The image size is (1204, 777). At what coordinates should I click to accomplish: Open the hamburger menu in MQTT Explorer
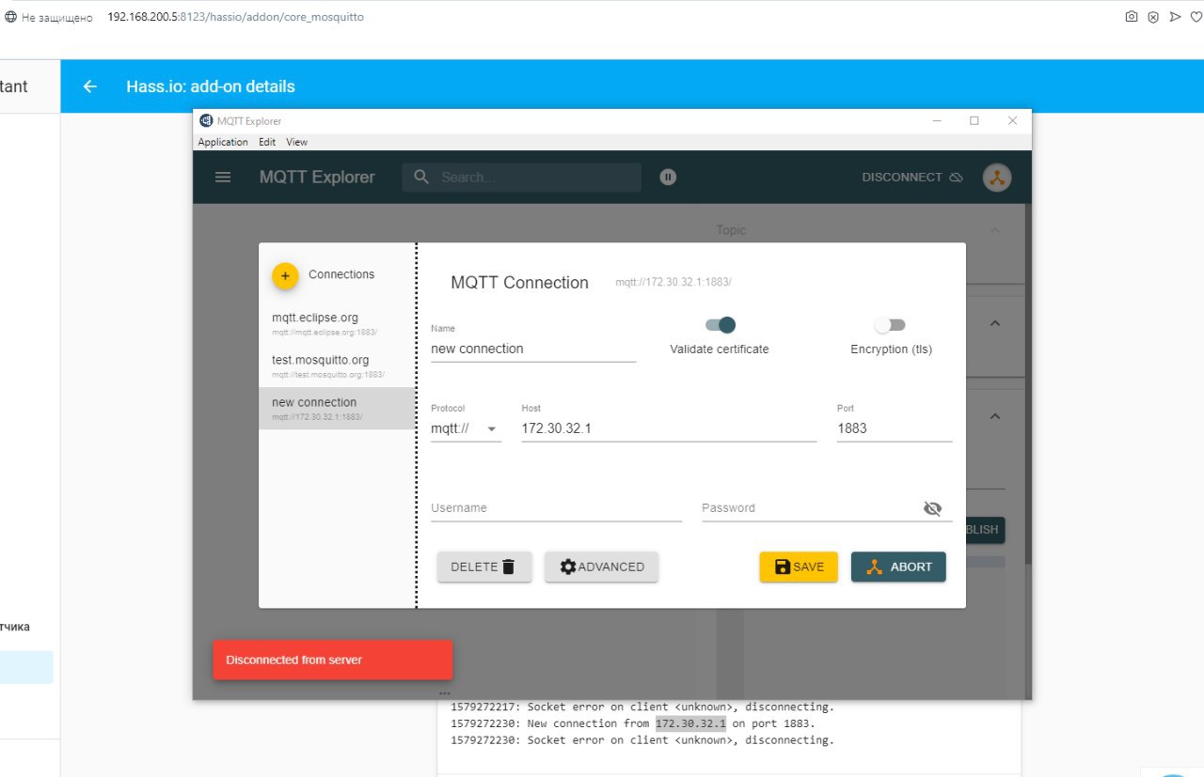point(223,177)
